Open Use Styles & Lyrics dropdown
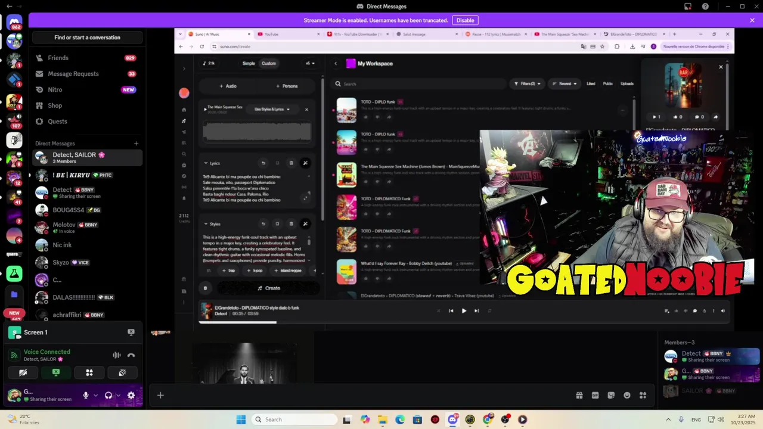This screenshot has height=429, width=763. pos(272,109)
